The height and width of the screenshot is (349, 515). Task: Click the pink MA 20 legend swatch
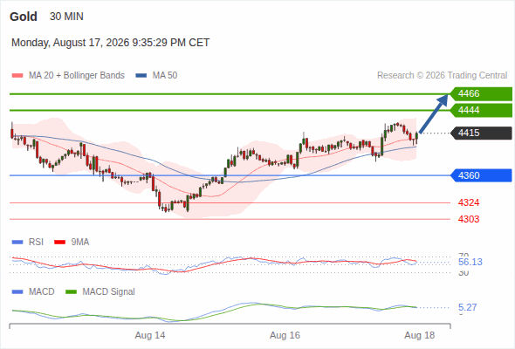pos(17,76)
